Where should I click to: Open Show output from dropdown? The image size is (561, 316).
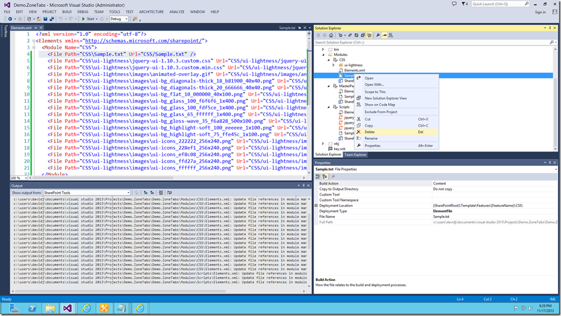[x=87, y=192]
